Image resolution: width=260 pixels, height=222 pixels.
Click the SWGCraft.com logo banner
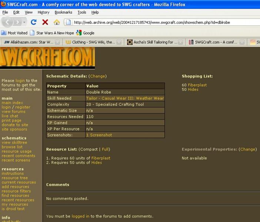[x=47, y=58]
